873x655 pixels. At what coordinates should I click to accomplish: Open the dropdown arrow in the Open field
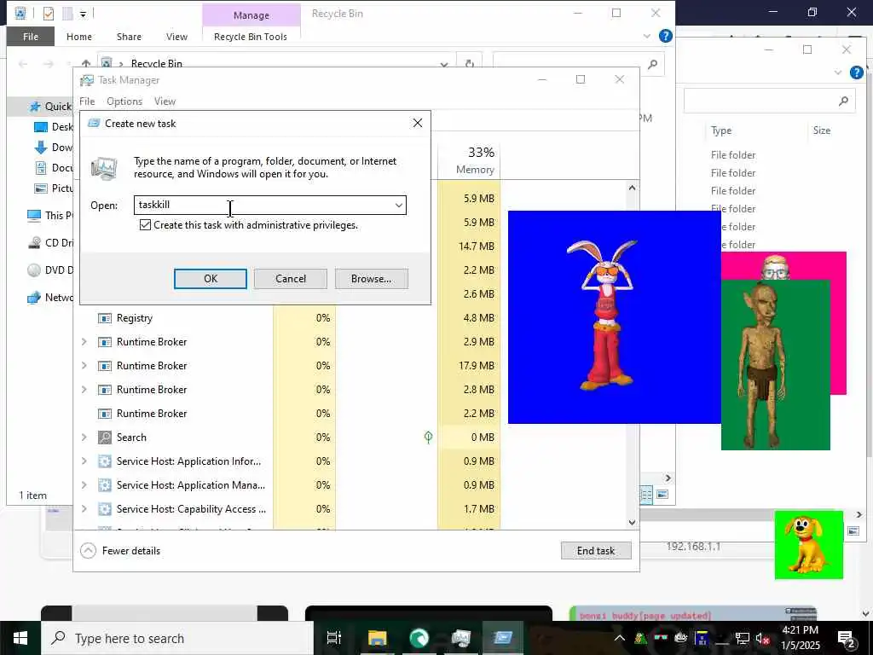pyautogui.click(x=399, y=205)
